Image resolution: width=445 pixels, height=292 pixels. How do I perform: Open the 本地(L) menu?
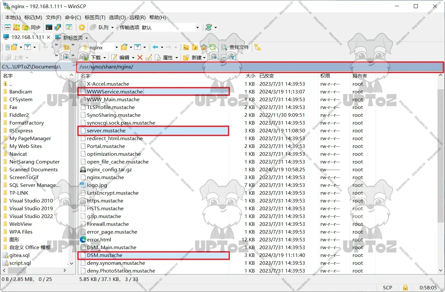13,18
